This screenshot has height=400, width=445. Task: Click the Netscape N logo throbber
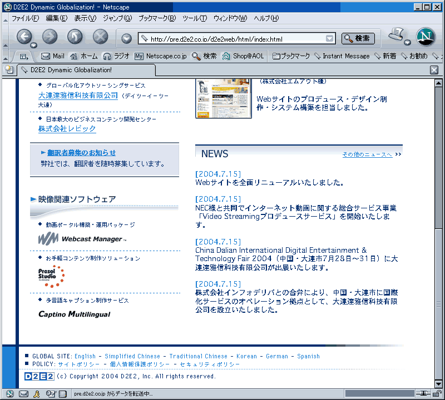pyautogui.click(x=426, y=37)
